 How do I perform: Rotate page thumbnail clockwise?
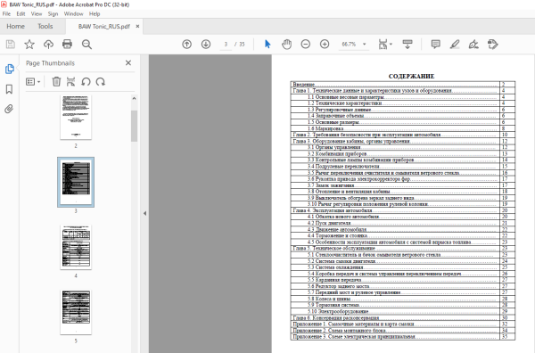[100, 81]
